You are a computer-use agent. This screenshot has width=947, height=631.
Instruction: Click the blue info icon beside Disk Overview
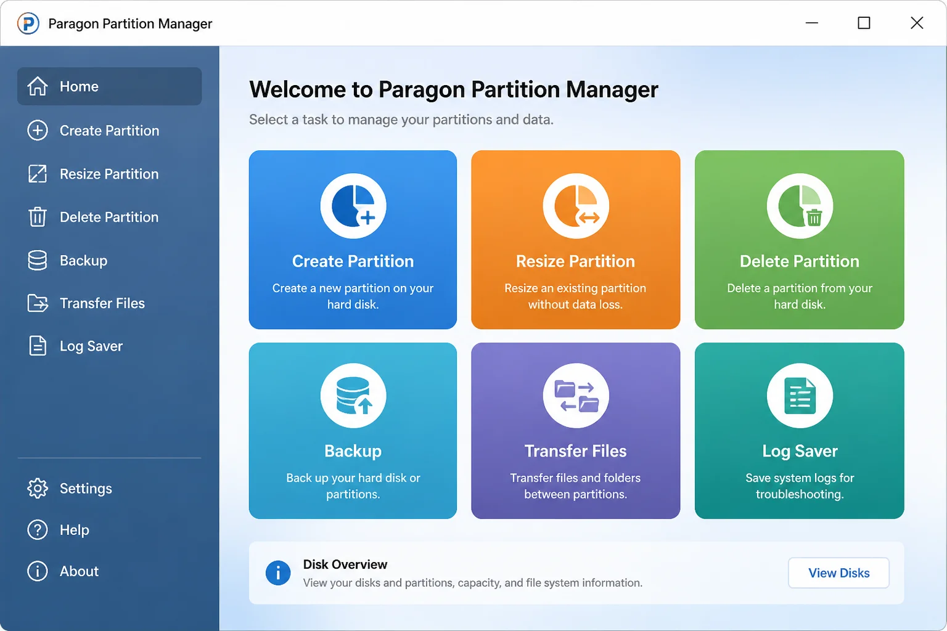[278, 573]
